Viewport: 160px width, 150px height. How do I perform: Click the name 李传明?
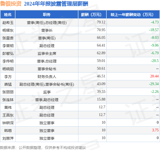[x=8, y=61]
